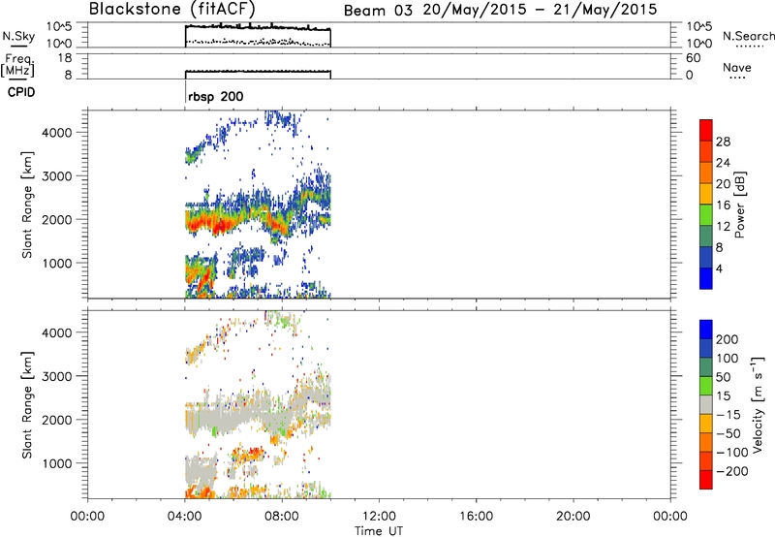Click the 24 label on Power colorbar
Image resolution: width=775 pixels, height=537 pixels.
[x=723, y=163]
